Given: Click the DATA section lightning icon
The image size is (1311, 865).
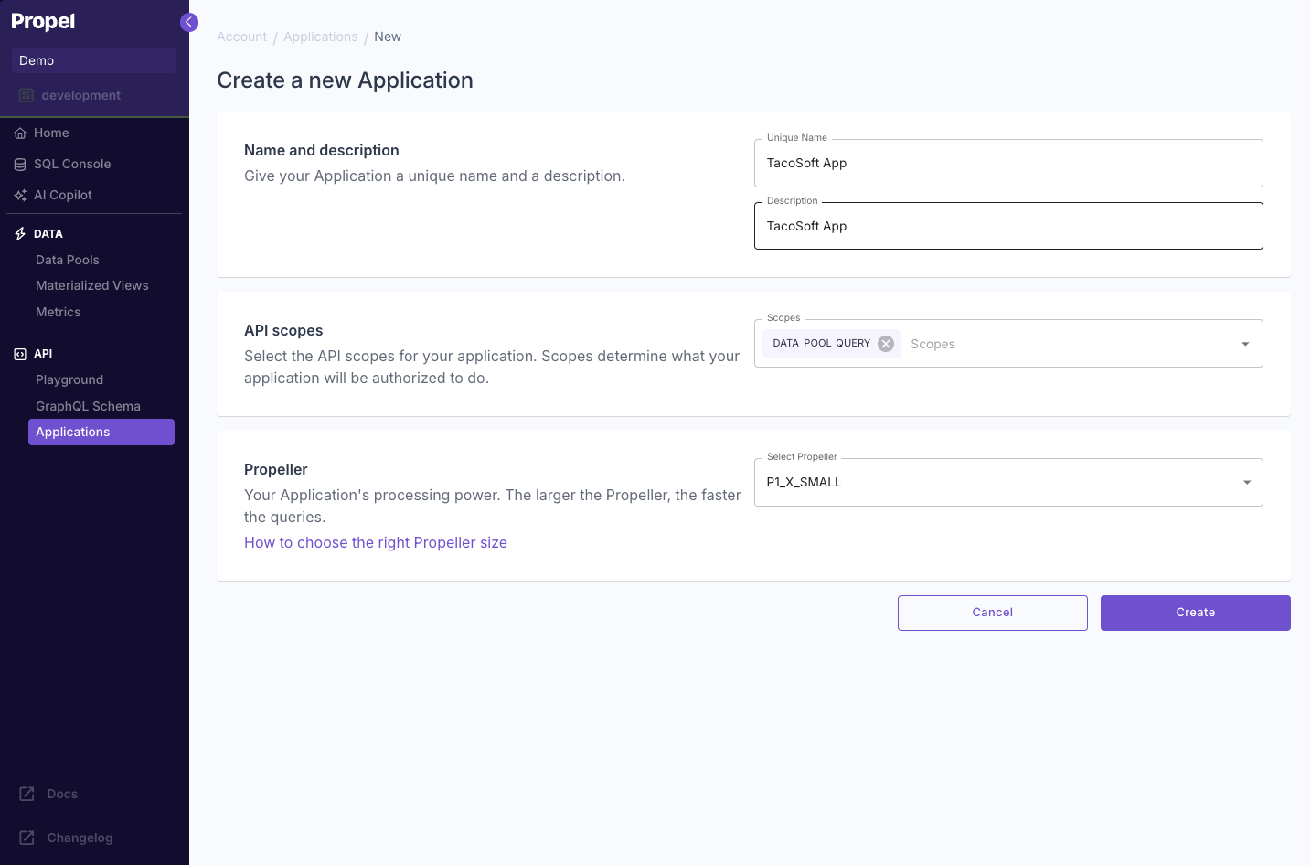Looking at the screenshot, I should tap(19, 233).
